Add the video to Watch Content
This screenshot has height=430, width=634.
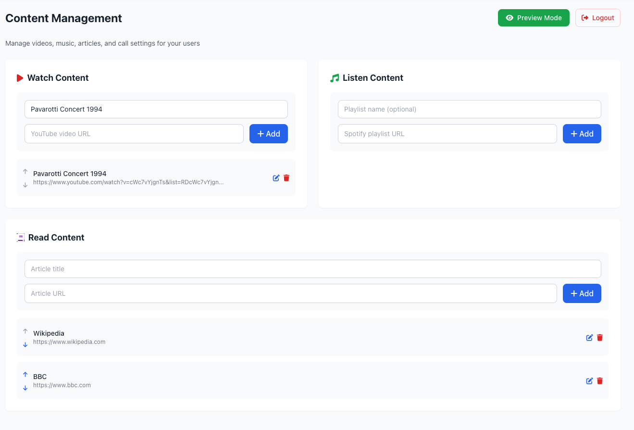(x=268, y=134)
